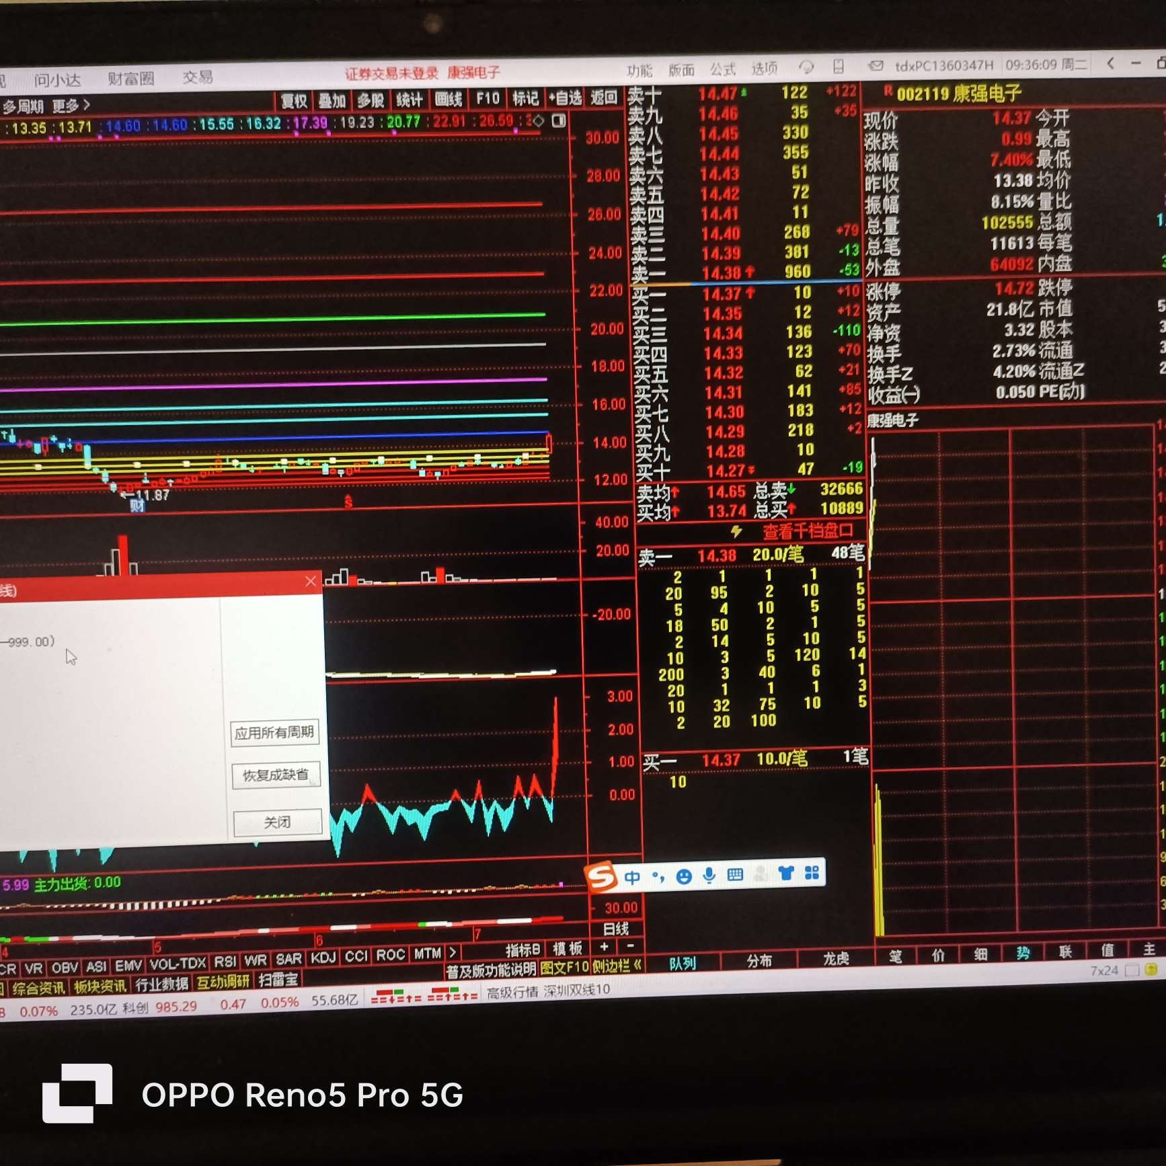Close the indicator settings dialog with X
The image size is (1166, 1166).
(310, 581)
